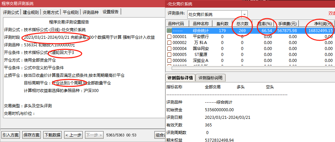This screenshot has height=142, width=335.
Task: Select the 设置报告 tab
Action: [111, 12]
